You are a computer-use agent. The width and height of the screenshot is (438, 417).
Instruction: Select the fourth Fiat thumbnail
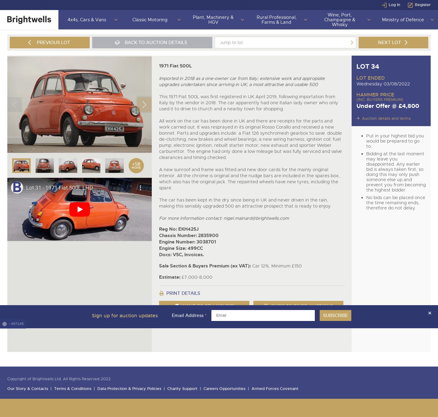point(91,166)
